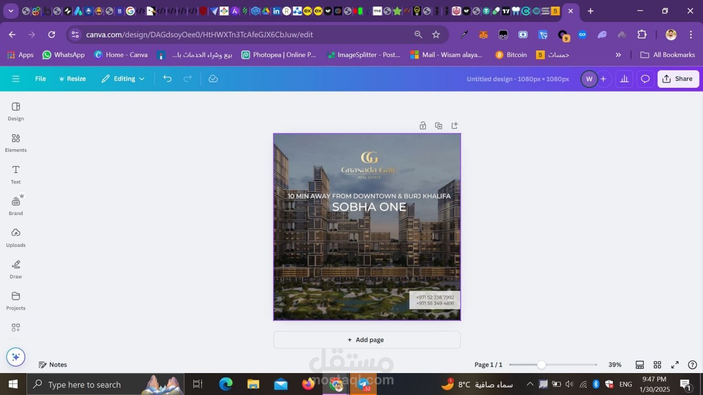This screenshot has width=703, height=395.
Task: Go back to the previous browser page
Action: click(12, 35)
